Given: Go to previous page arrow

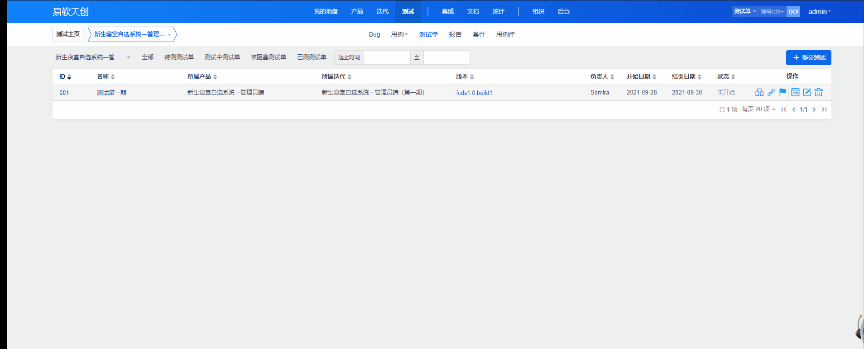Looking at the screenshot, I should pos(794,109).
